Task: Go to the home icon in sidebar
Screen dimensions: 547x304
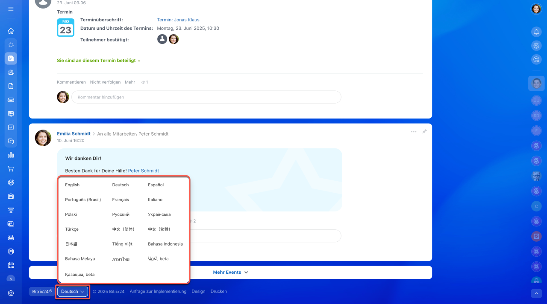Action: [11, 31]
